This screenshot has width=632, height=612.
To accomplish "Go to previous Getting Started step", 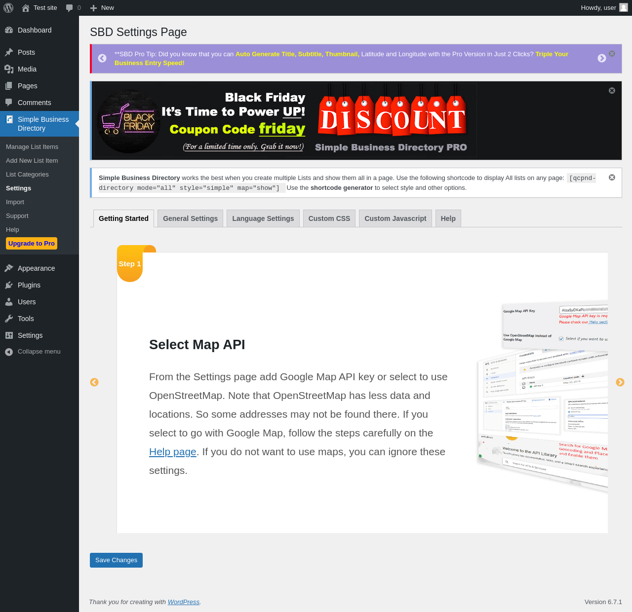I will tap(94, 382).
